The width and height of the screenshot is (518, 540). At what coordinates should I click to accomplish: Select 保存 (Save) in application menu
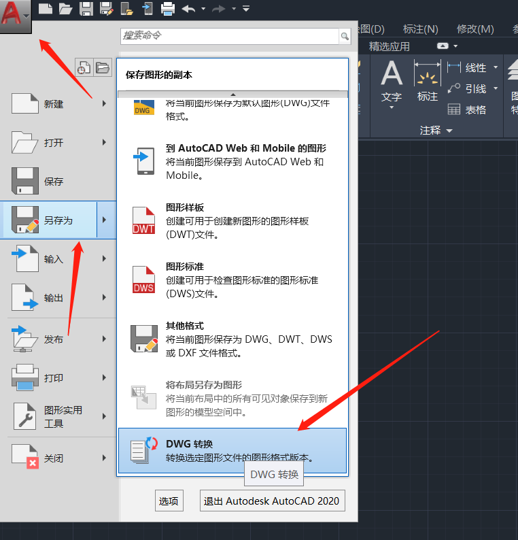tap(58, 181)
